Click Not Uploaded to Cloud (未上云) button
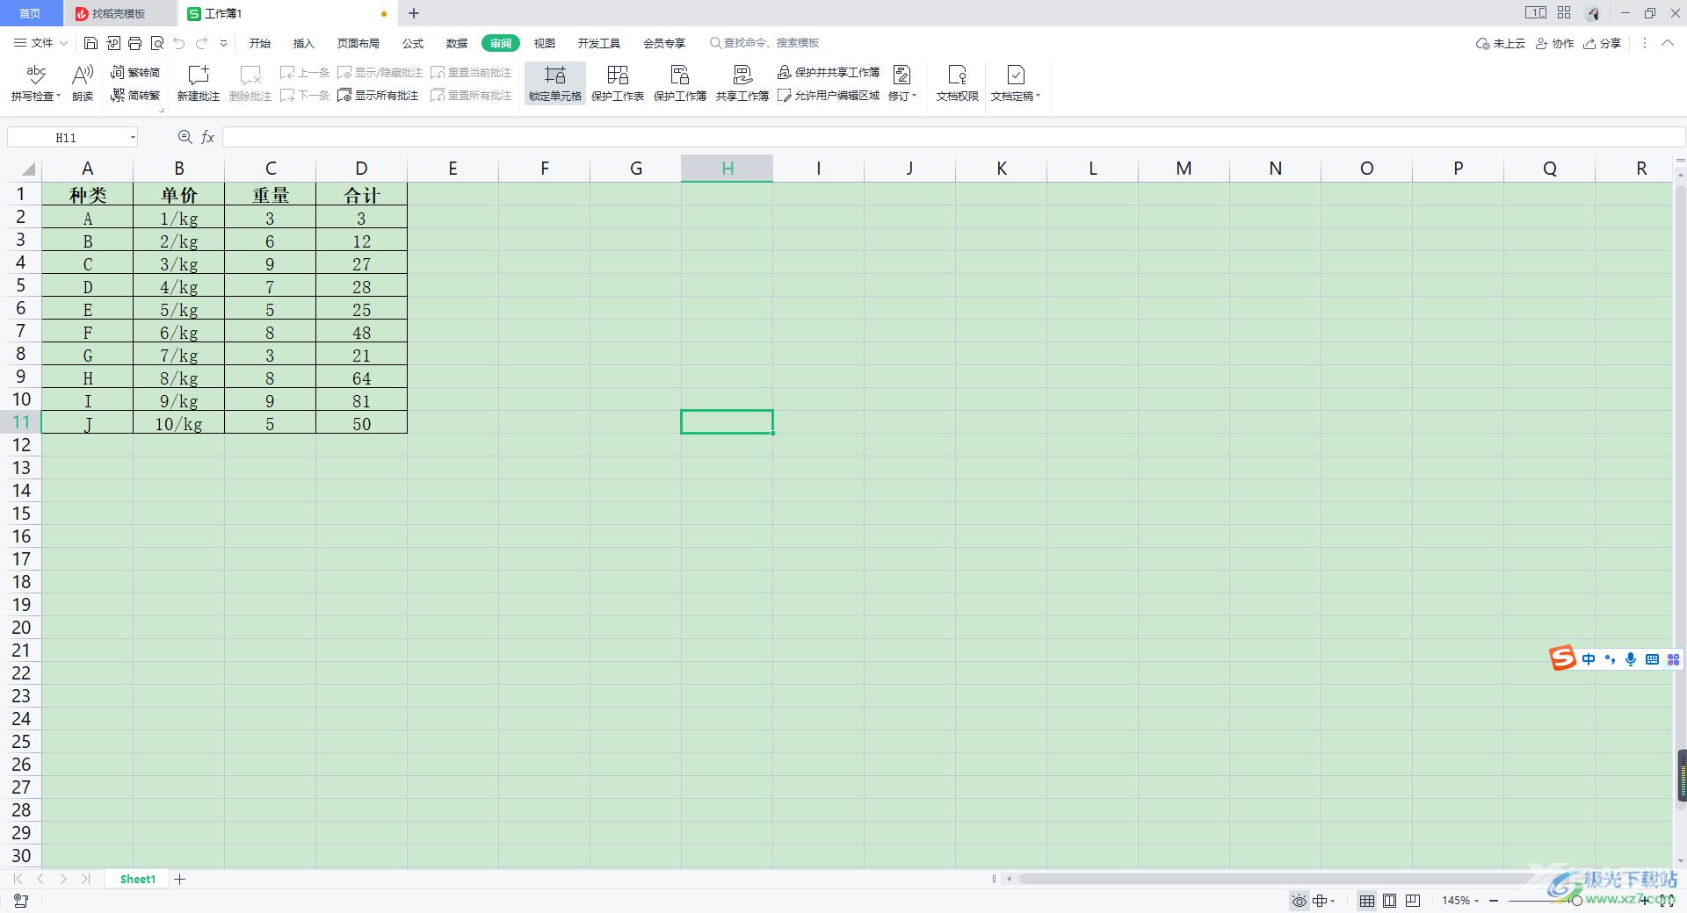Image resolution: width=1687 pixels, height=913 pixels. point(1501,43)
